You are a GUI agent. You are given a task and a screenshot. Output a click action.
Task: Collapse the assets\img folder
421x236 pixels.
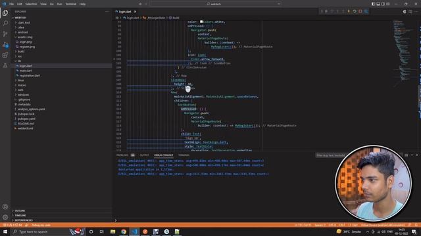pyautogui.click(x=25, y=37)
